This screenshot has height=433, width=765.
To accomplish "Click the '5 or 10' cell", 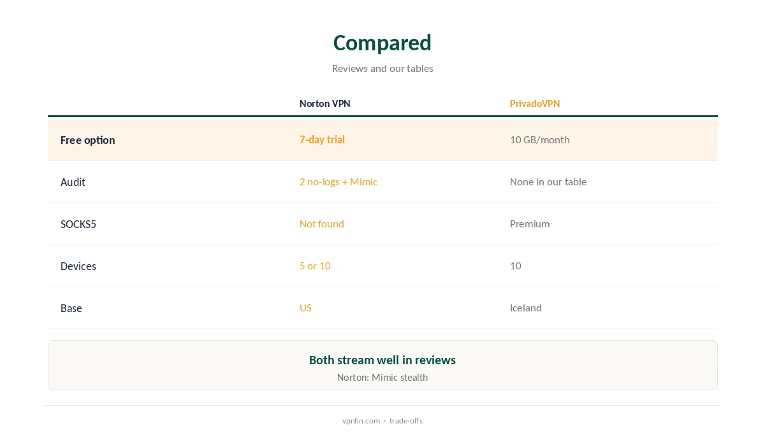I will [x=315, y=266].
